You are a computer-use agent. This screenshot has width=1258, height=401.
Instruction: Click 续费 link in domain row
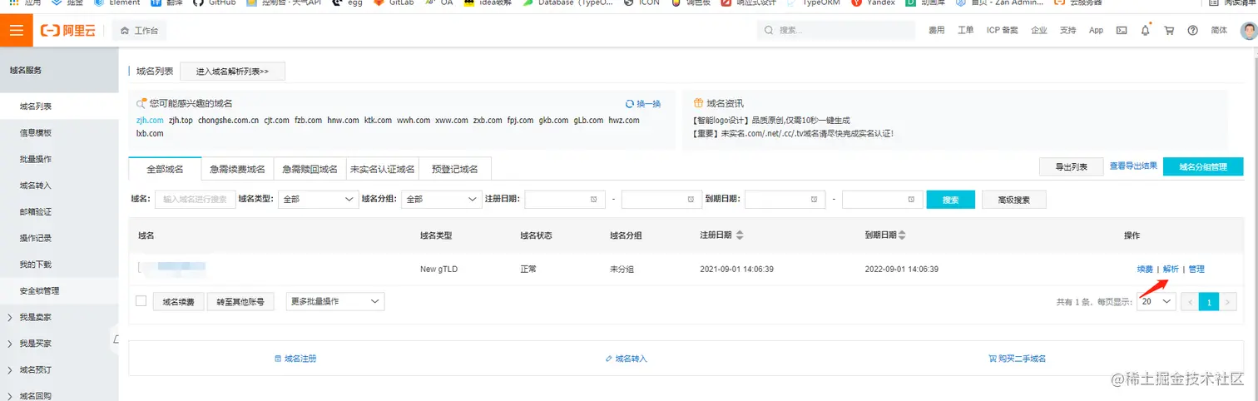1145,269
